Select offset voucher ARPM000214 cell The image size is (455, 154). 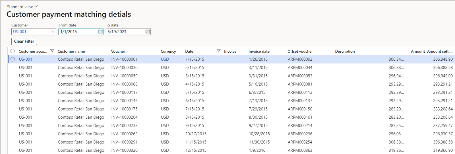(300, 125)
